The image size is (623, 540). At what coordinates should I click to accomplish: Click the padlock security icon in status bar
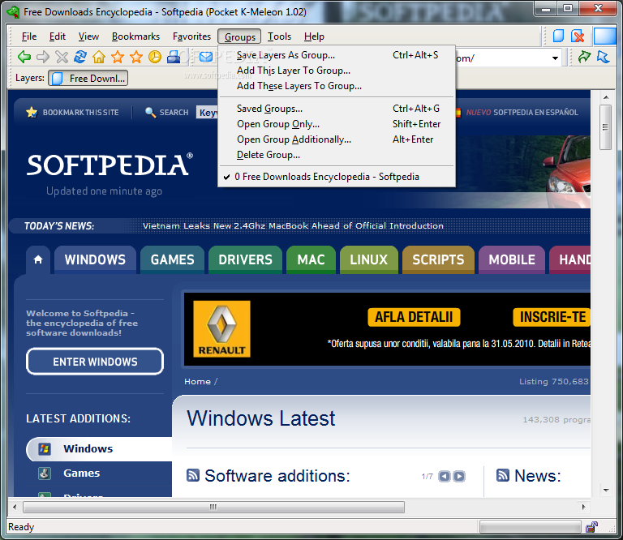[591, 527]
